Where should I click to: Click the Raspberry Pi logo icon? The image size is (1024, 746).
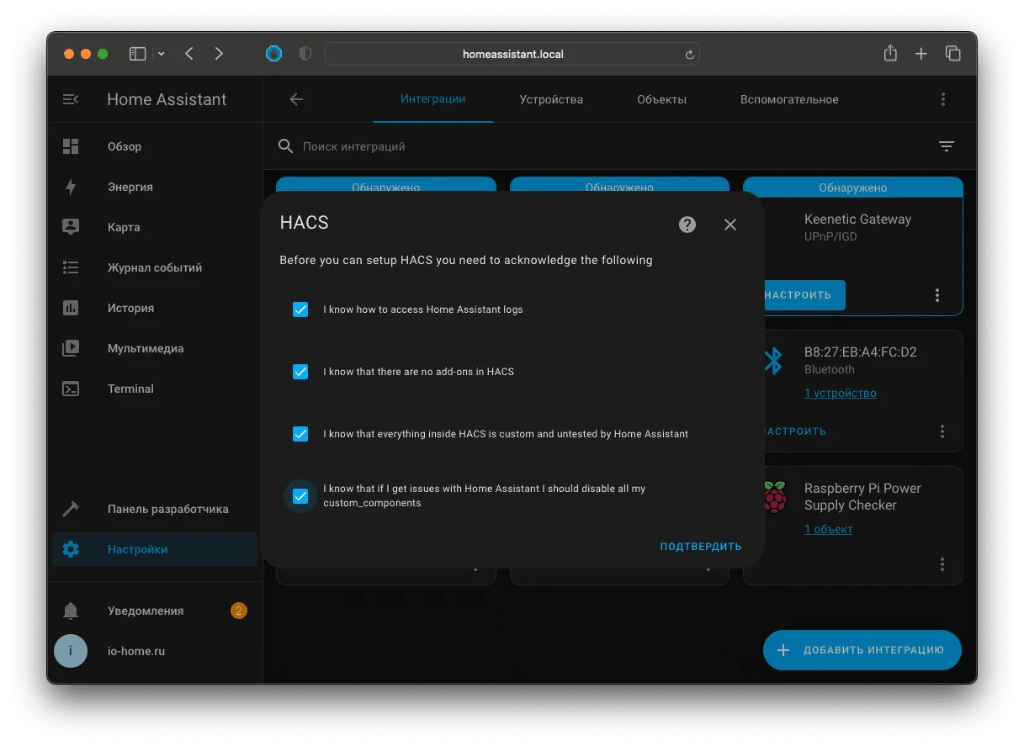774,497
